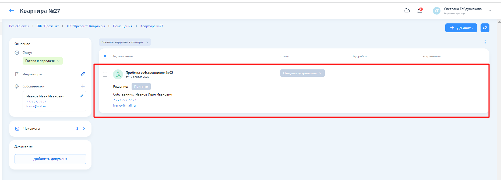
Task: Open the cloud sync status icon
Action: (x=407, y=10)
